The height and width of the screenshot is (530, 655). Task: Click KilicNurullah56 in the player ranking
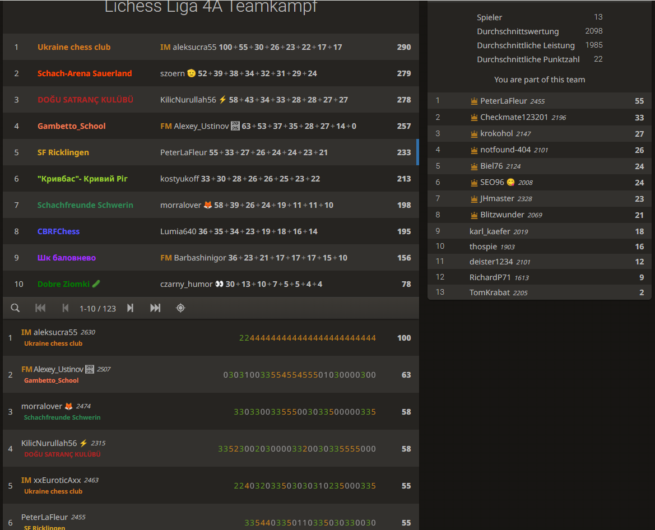pyautogui.click(x=49, y=443)
